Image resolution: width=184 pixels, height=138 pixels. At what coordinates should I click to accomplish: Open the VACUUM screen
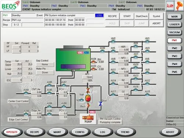coord(174,32)
